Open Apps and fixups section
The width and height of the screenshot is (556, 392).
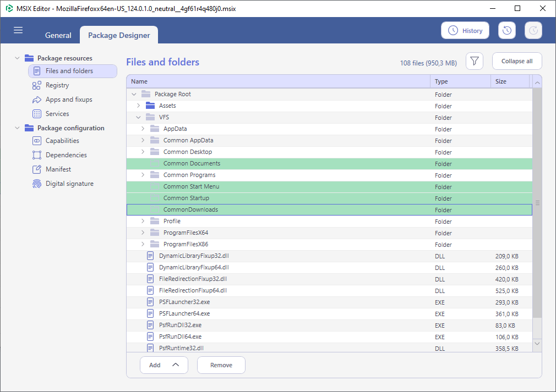[x=69, y=100]
